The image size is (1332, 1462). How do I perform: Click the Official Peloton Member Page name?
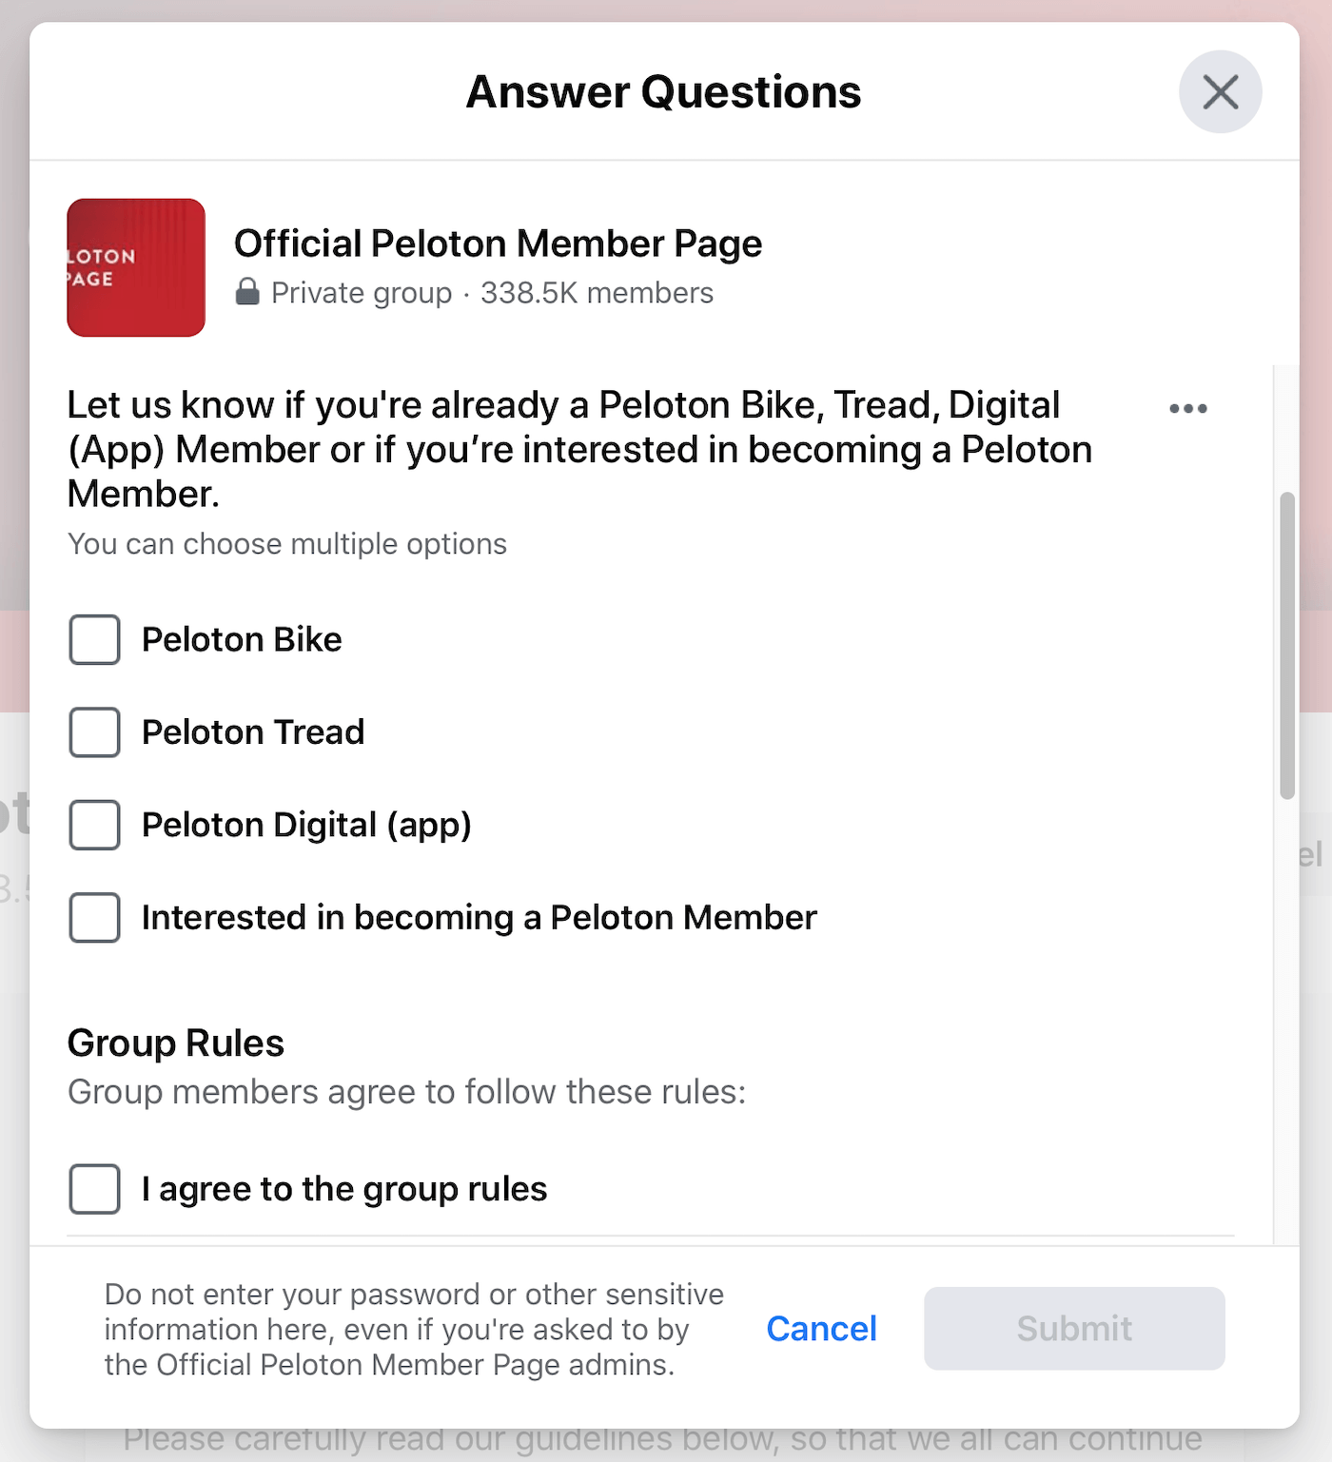499,244
